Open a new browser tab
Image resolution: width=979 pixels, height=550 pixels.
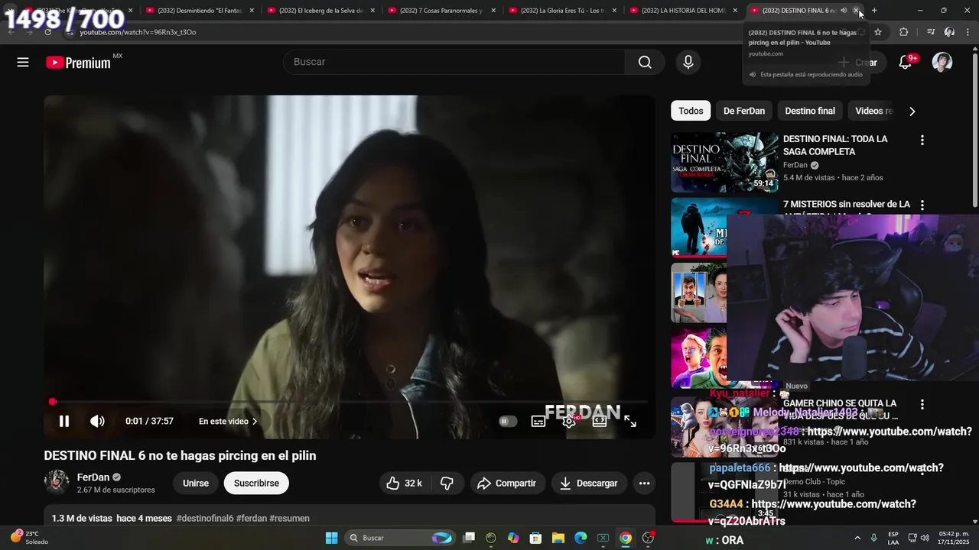[x=874, y=11]
